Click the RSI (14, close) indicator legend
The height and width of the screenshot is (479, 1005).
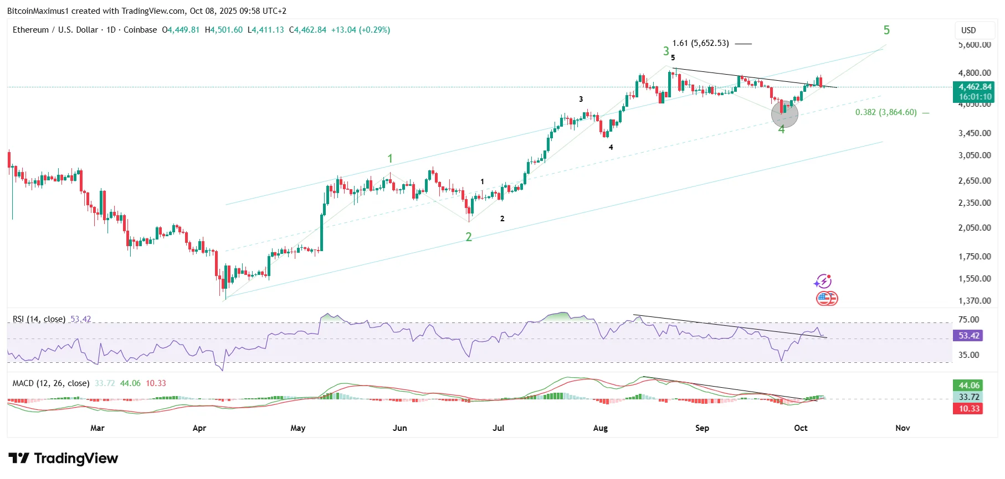[39, 319]
